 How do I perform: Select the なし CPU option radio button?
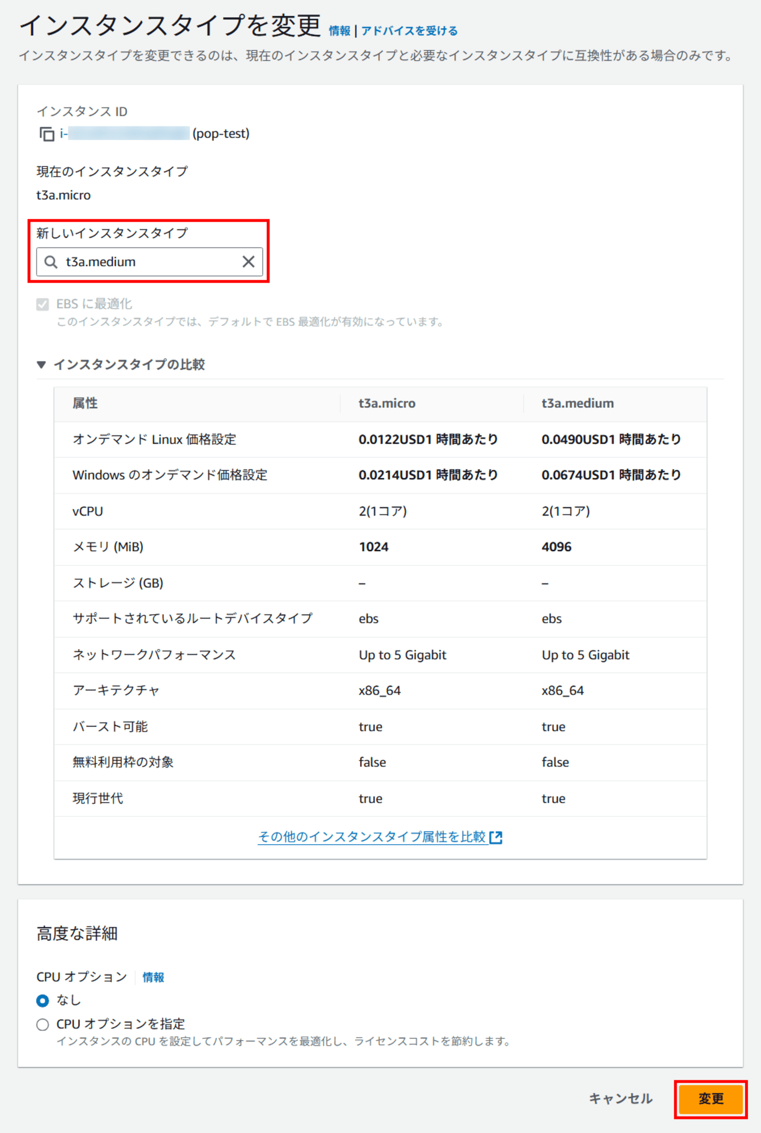[x=42, y=1000]
